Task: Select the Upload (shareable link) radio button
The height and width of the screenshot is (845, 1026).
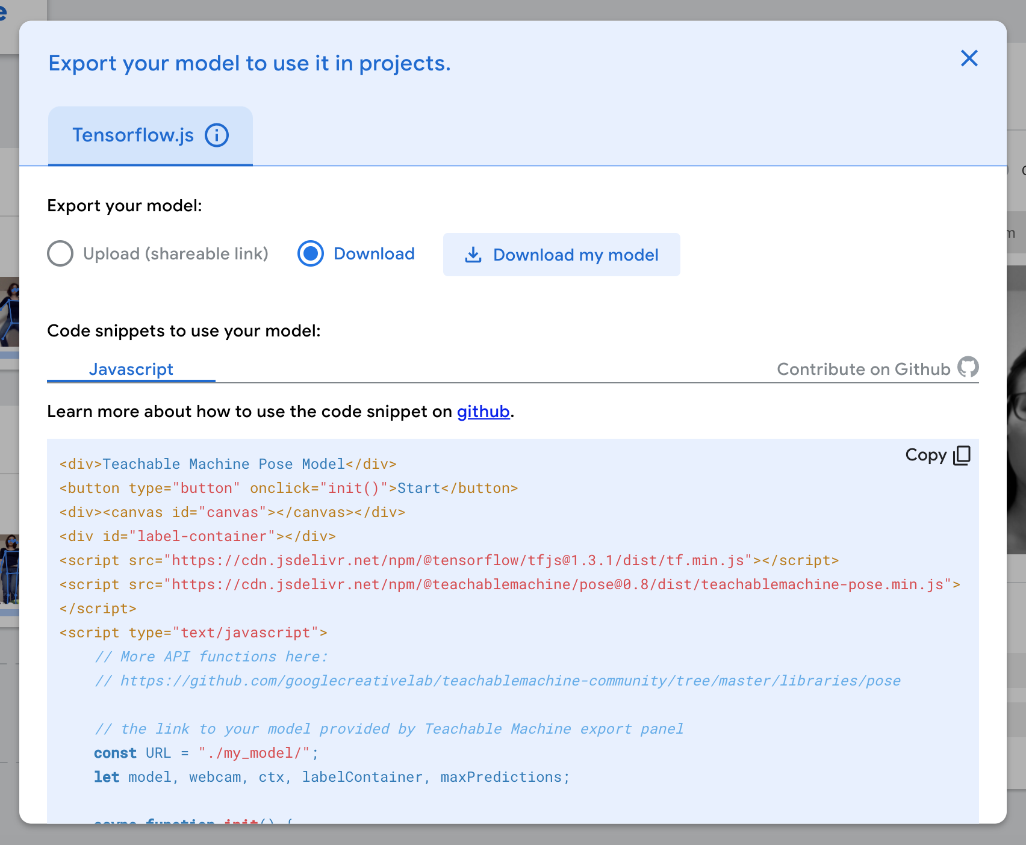Action: (60, 254)
